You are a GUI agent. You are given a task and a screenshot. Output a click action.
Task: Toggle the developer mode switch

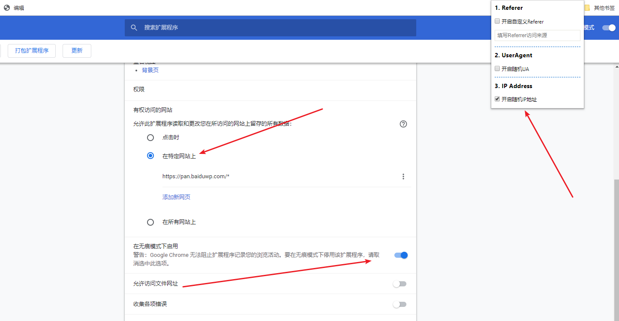point(609,28)
